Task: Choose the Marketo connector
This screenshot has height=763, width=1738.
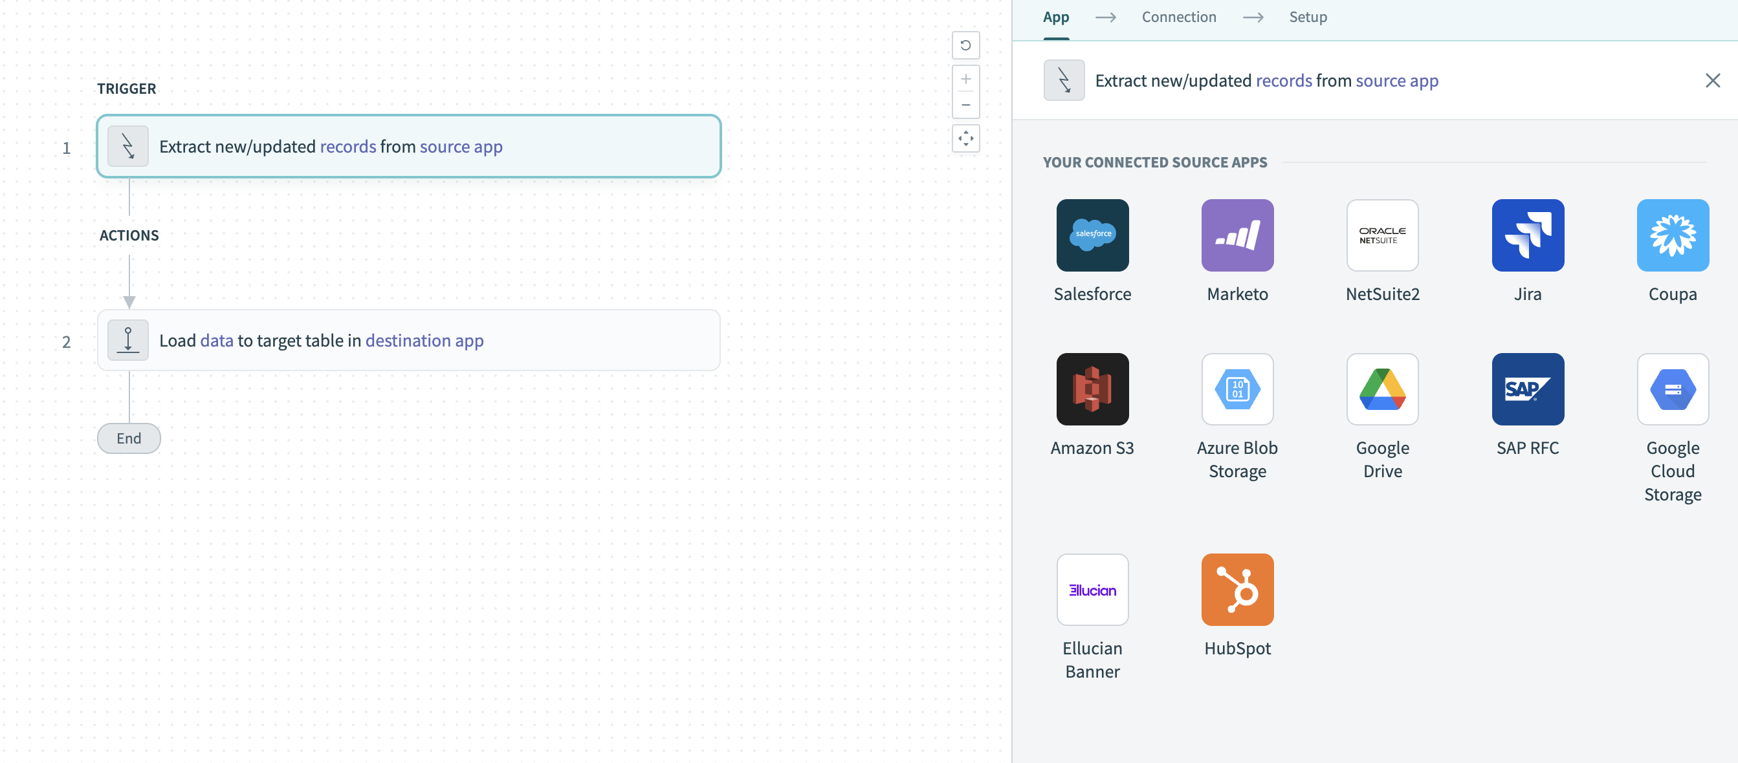Action: click(1237, 250)
